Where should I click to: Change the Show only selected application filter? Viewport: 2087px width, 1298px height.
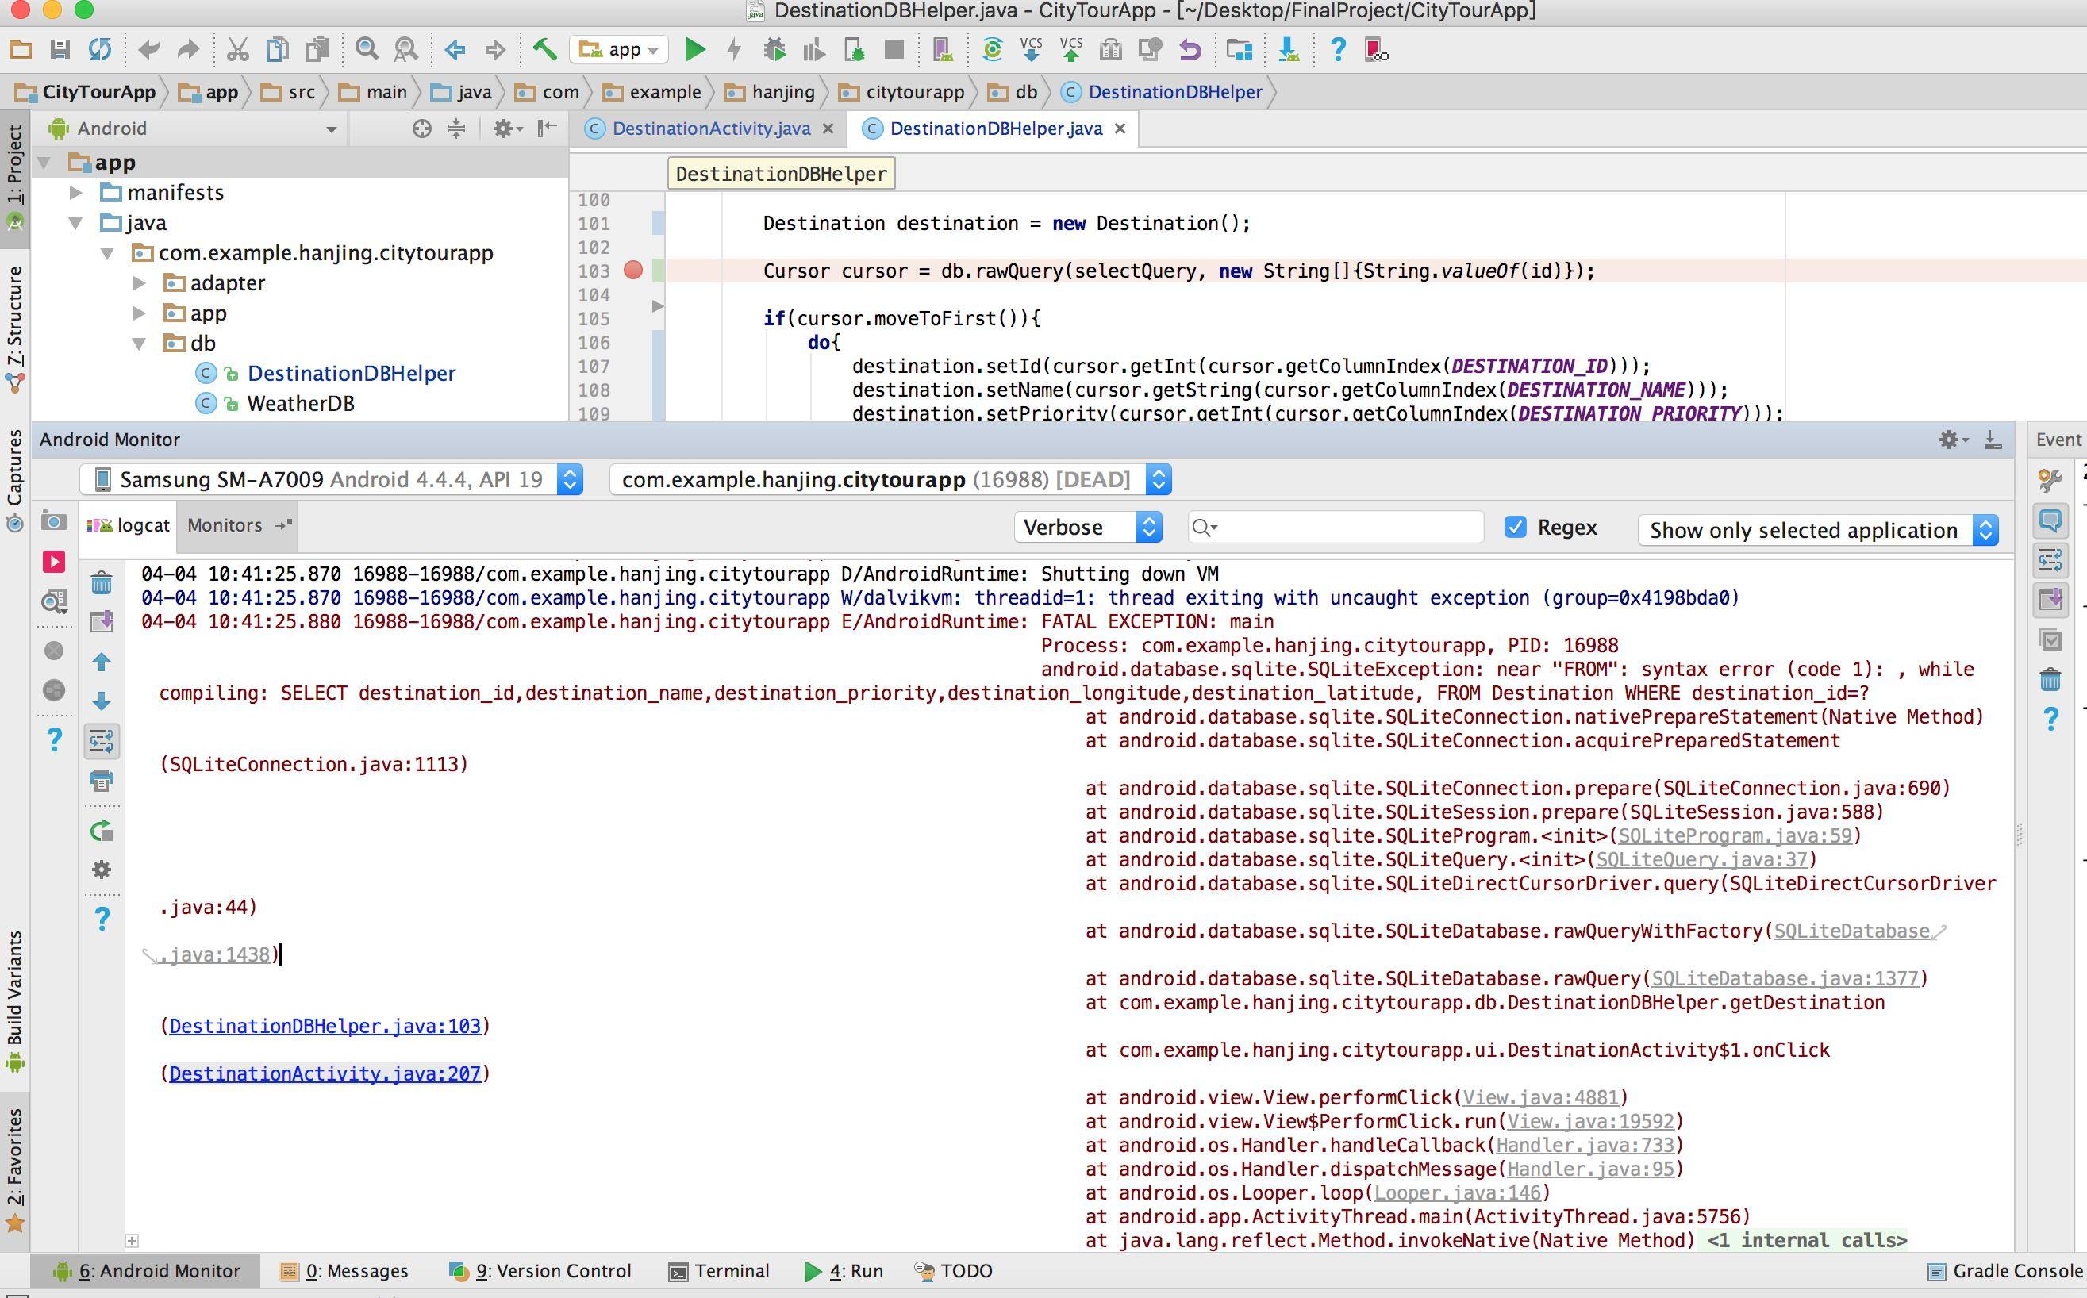1816,530
